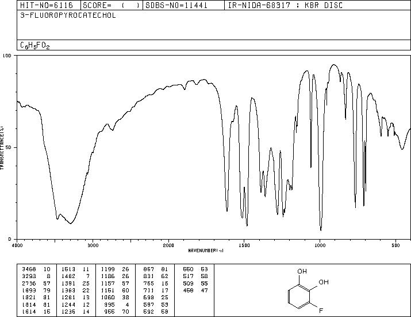Select the 3000 x-axis tick label
This screenshot has width=411, height=317.
coord(93,245)
